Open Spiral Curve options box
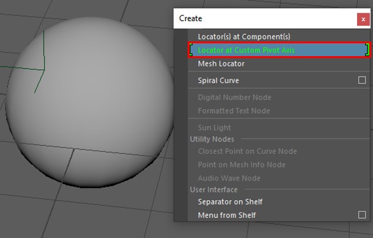This screenshot has width=373, height=238. point(362,80)
